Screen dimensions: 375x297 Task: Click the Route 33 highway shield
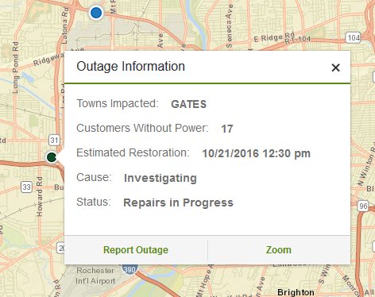[x=26, y=187]
